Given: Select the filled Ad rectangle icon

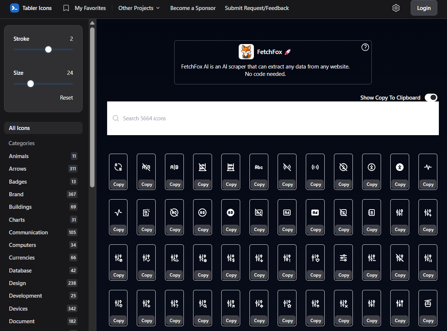Looking at the screenshot, I should tap(315, 213).
